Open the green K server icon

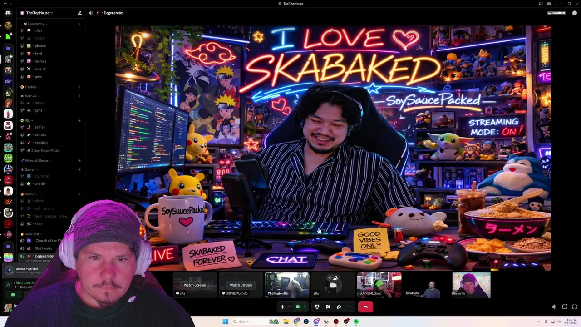8,36
